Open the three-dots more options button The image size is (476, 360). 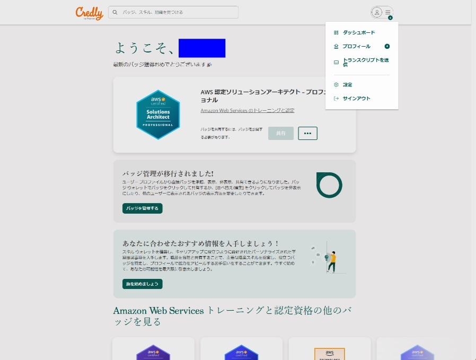(x=307, y=133)
